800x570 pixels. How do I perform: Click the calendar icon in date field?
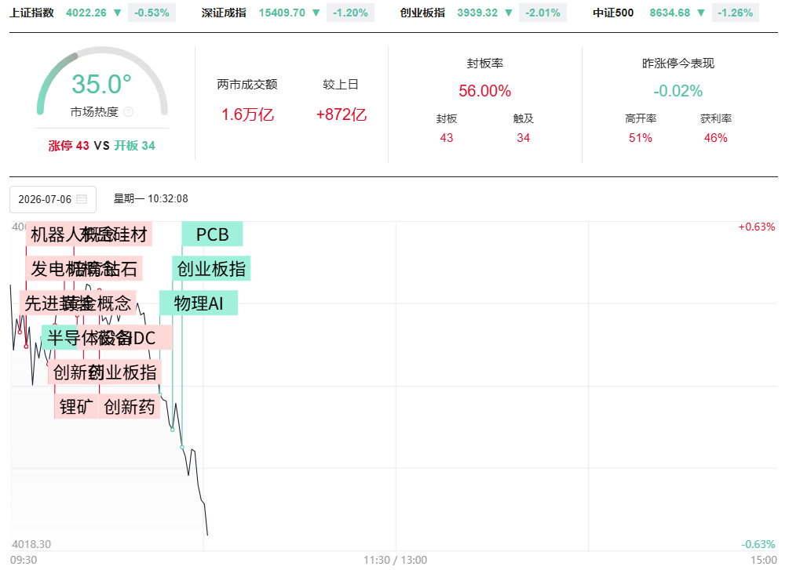click(x=82, y=199)
